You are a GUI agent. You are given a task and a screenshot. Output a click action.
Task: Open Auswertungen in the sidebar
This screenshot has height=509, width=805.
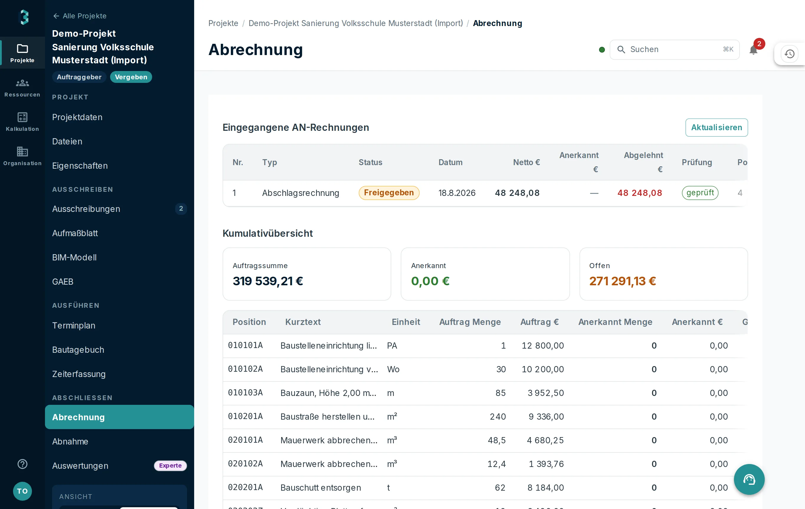click(119, 465)
